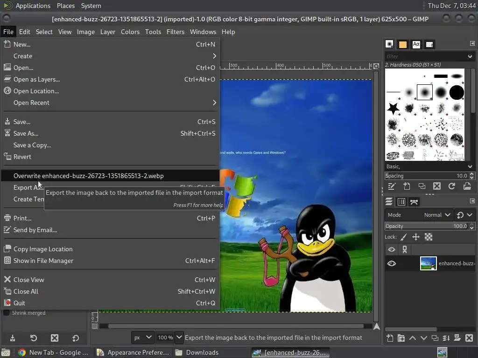Select Open as Layers menu entry
This screenshot has height=358, width=478.
[110, 79]
